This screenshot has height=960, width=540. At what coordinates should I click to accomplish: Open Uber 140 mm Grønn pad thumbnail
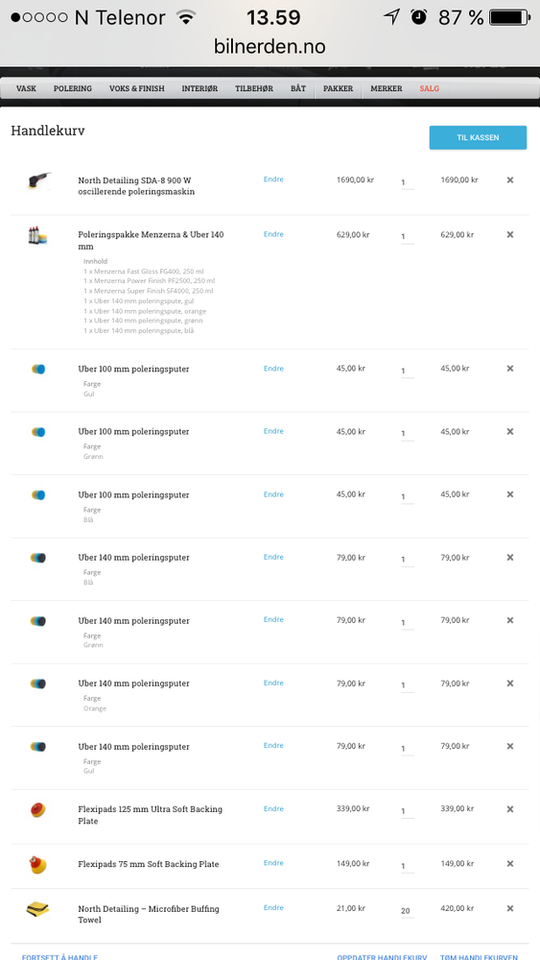38,621
